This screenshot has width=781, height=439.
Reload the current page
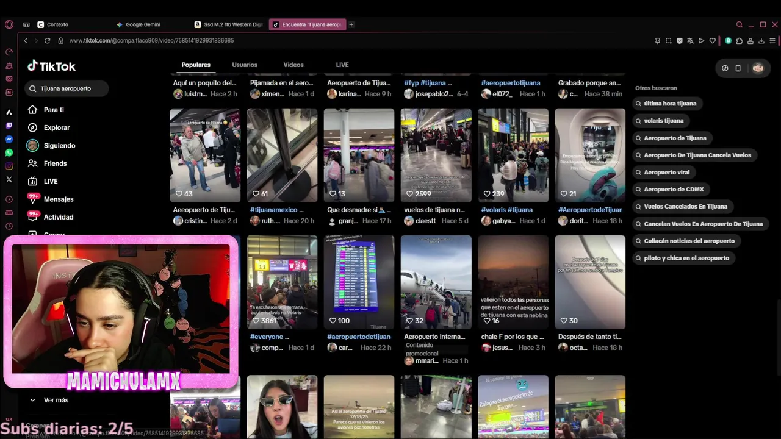pos(47,40)
